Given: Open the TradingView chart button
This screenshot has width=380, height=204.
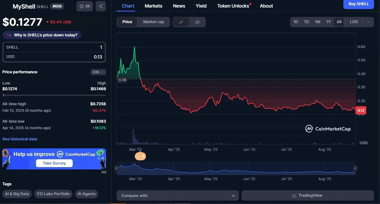Looking at the screenshot, I should 308,195.
